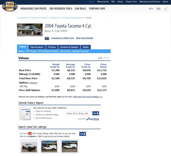Open NADAguides Car Prices menu

click(33, 9)
